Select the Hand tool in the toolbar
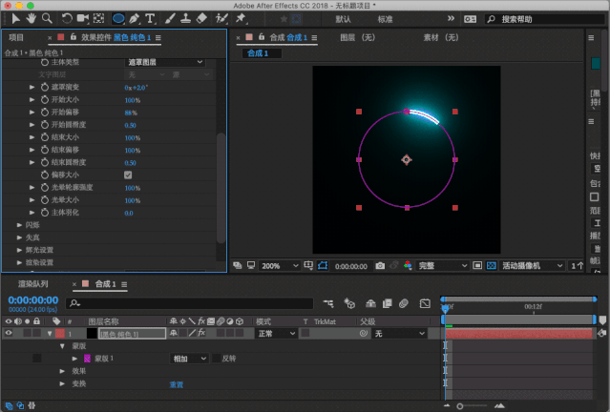610x412 pixels. point(31,18)
